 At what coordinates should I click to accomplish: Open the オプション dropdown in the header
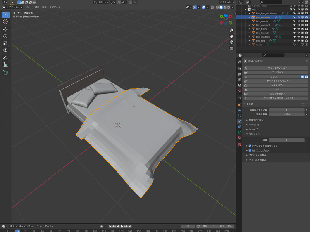click(227, 2)
